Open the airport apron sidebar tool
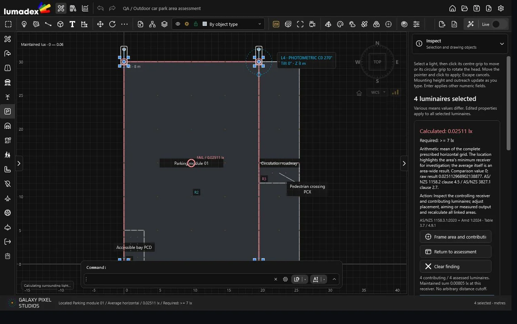 click(8, 198)
